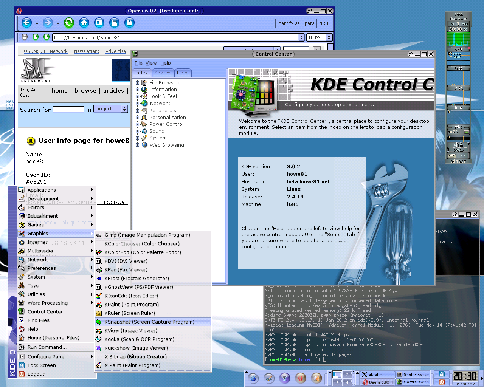
Task: Click the KDE gear launcher in panel
Action: pyautogui.click(x=253, y=378)
